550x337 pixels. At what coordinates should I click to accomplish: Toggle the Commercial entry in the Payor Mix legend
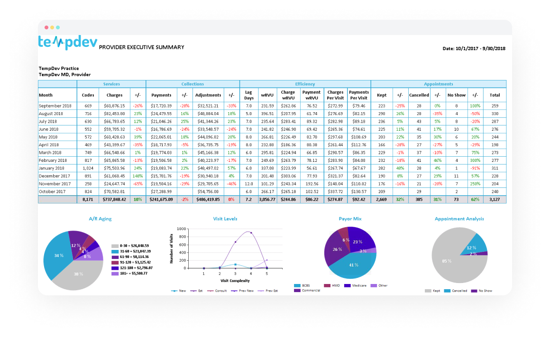[x=296, y=291]
